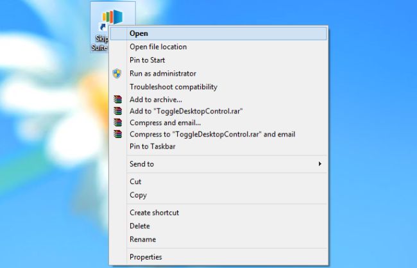Select Copy from the menu
417x268 pixels.
219,195
